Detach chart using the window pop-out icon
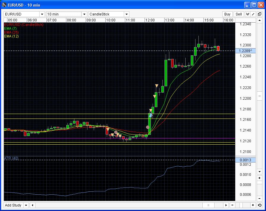Viewport: 266px width, 211px height. click(x=259, y=14)
